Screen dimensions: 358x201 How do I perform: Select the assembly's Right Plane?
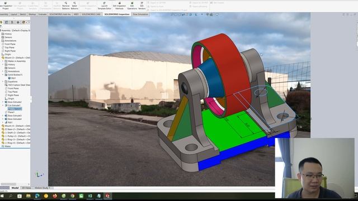8,51
